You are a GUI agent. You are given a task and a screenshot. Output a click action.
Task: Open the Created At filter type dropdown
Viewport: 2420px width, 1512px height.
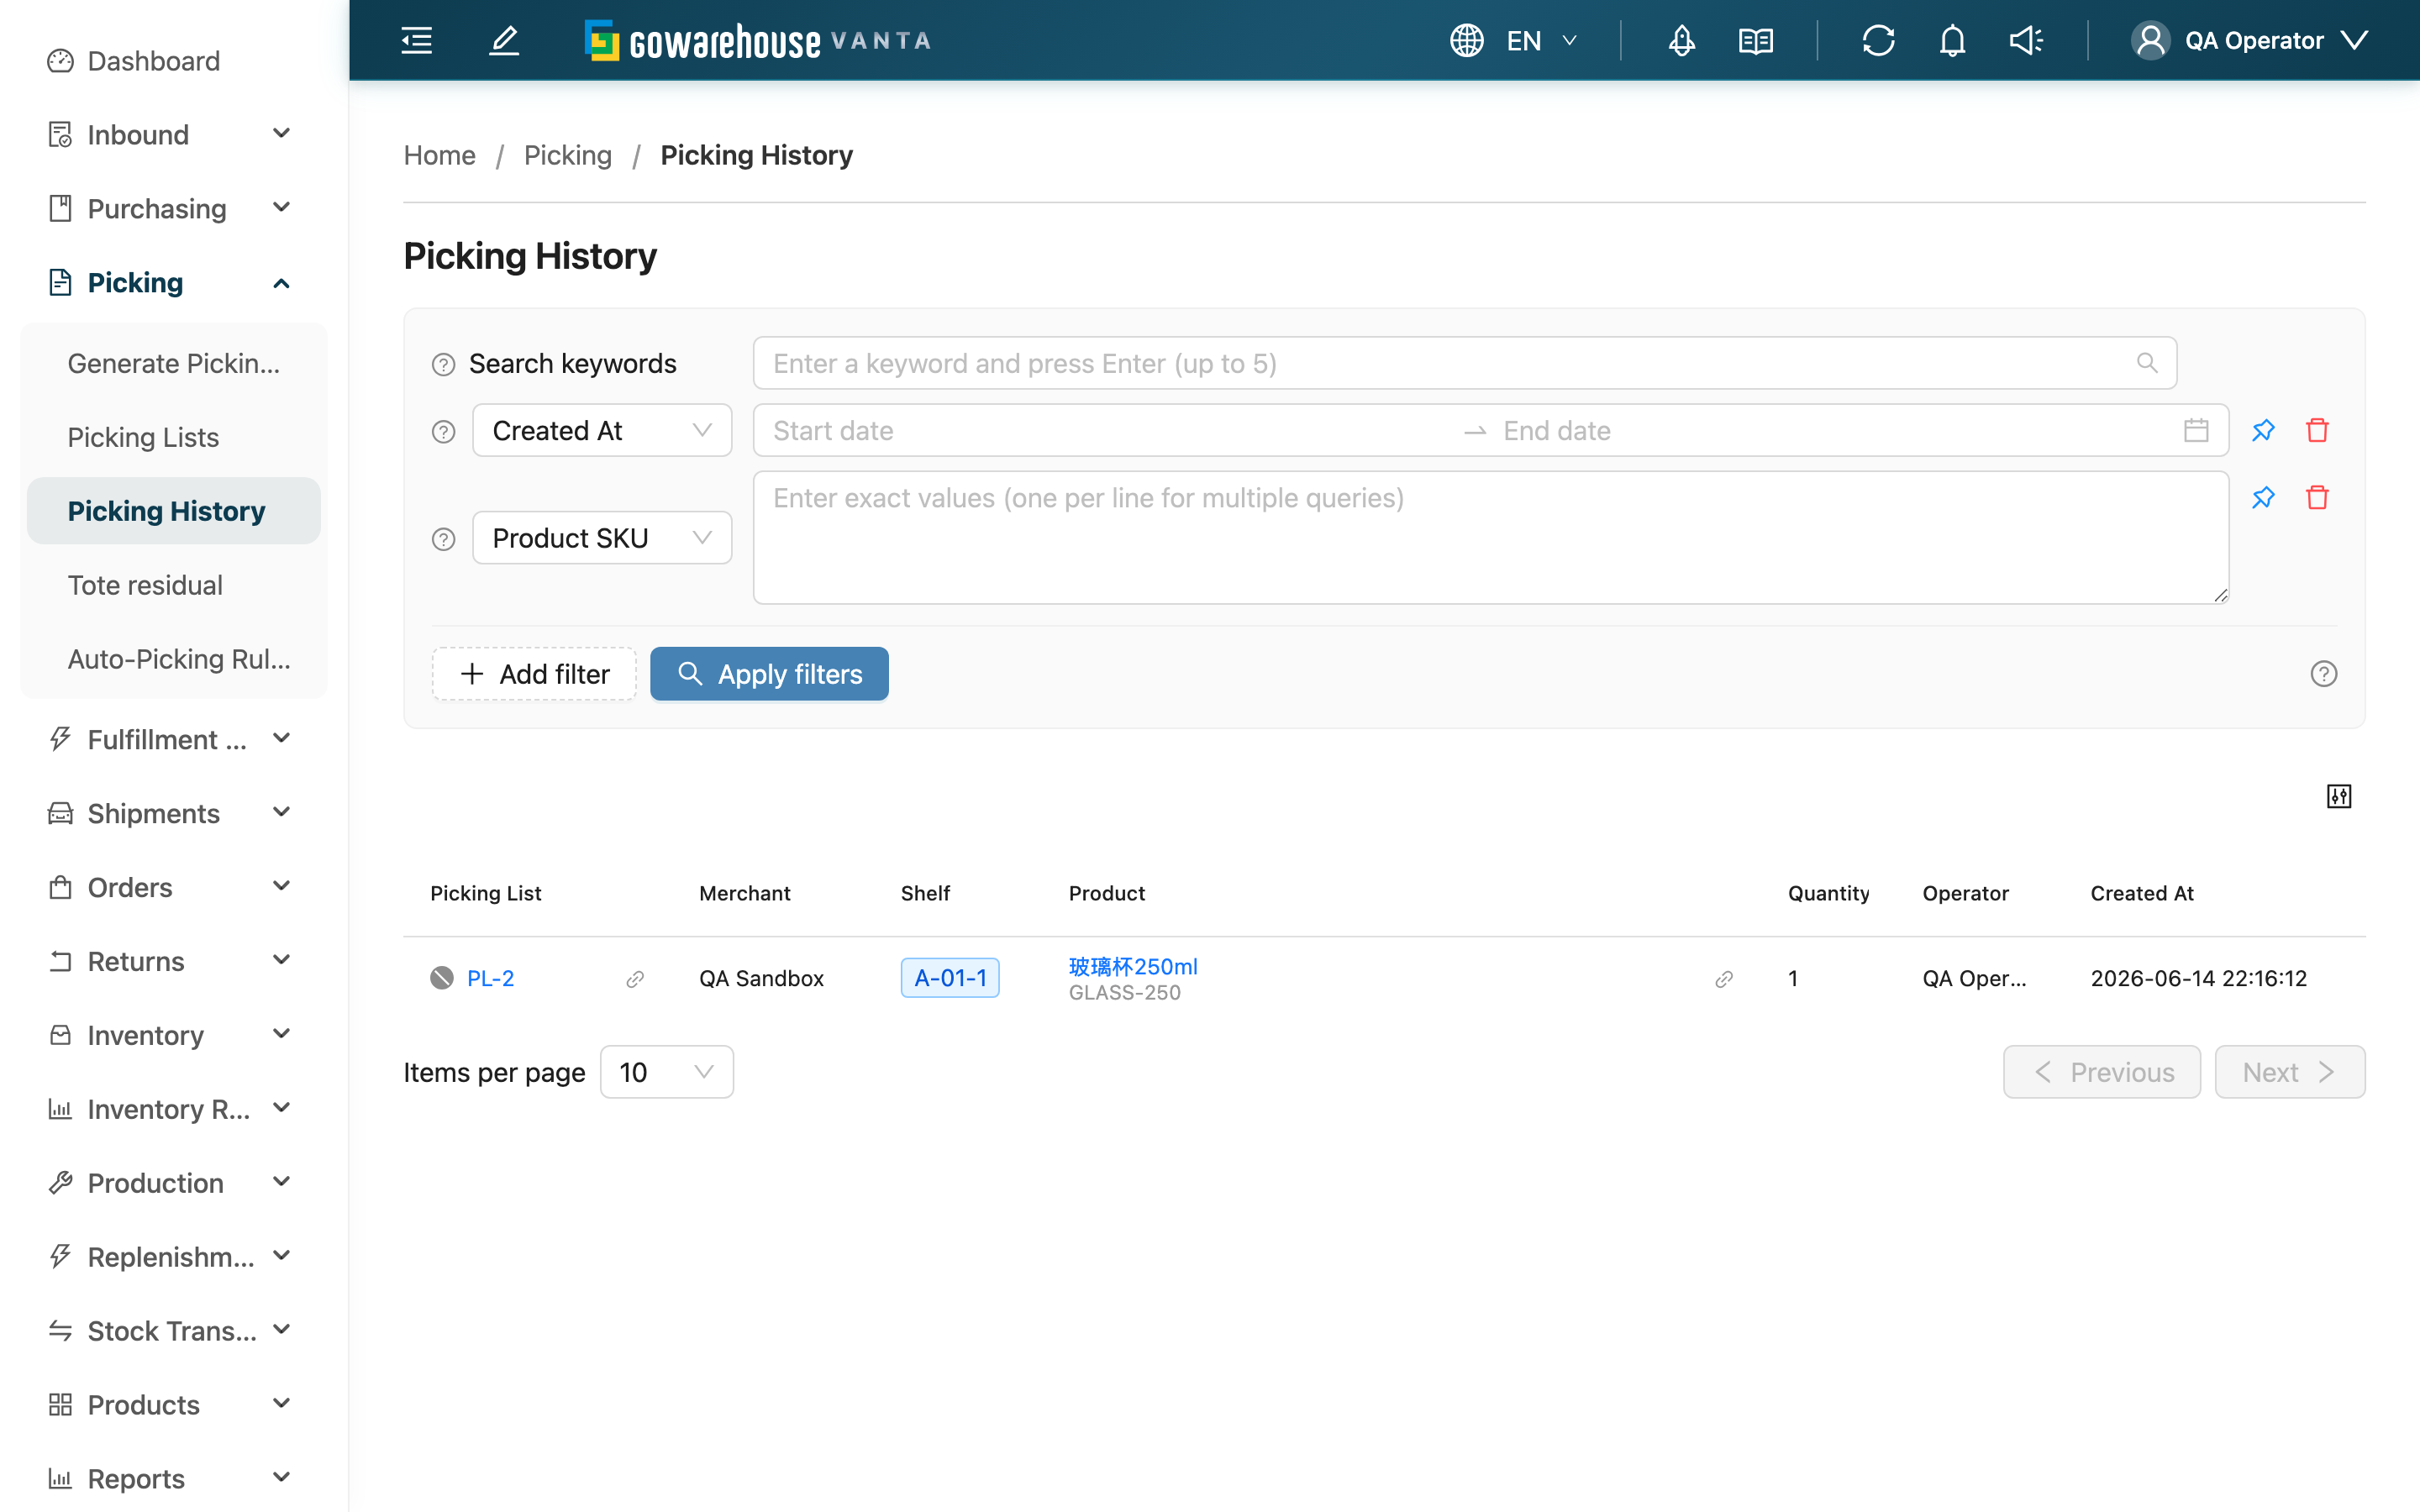tap(602, 430)
